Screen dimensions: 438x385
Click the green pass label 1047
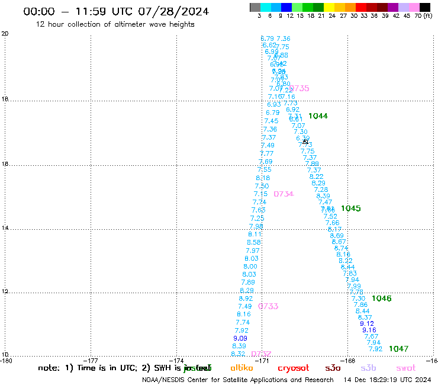coord(398,349)
